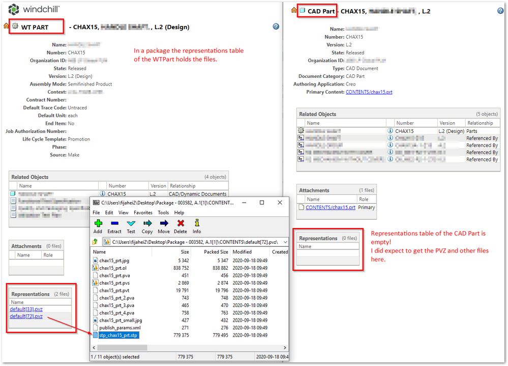This screenshot has width=508, height=366.
Task: Open the default[72].pvz representation link
Action: coord(26,316)
